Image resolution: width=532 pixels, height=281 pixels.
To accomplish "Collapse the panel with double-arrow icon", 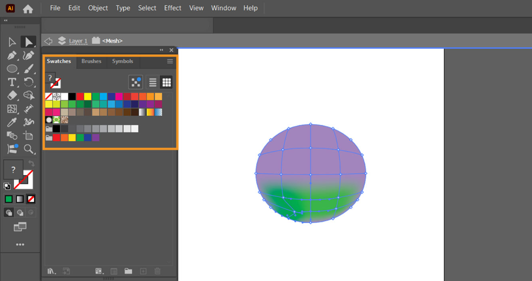I will click(x=162, y=50).
